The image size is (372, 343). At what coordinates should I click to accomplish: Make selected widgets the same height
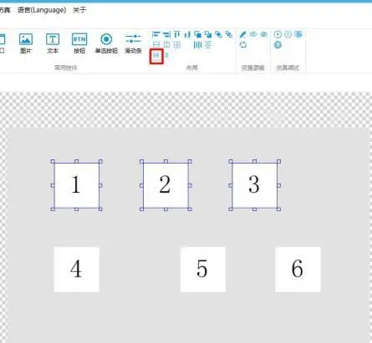166,45
